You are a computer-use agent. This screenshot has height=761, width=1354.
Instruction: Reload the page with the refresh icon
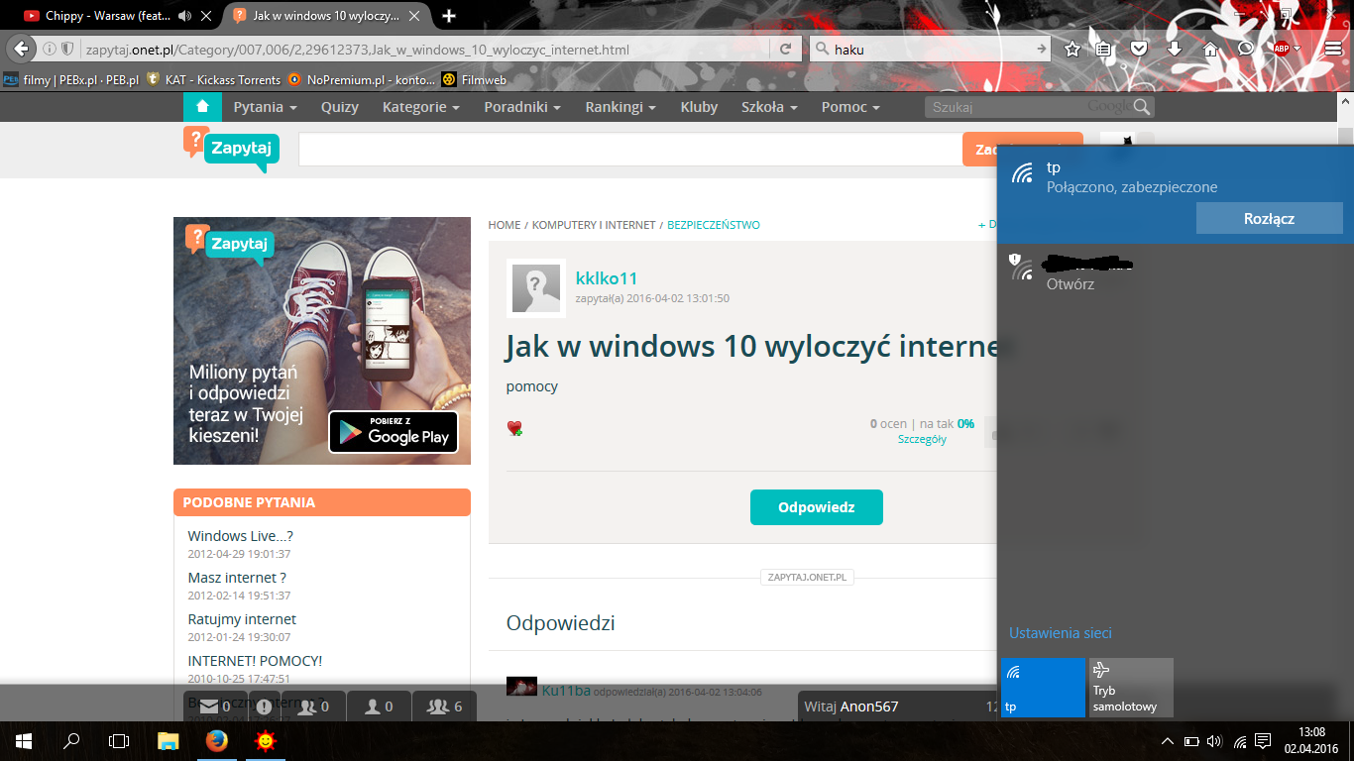[x=785, y=50]
